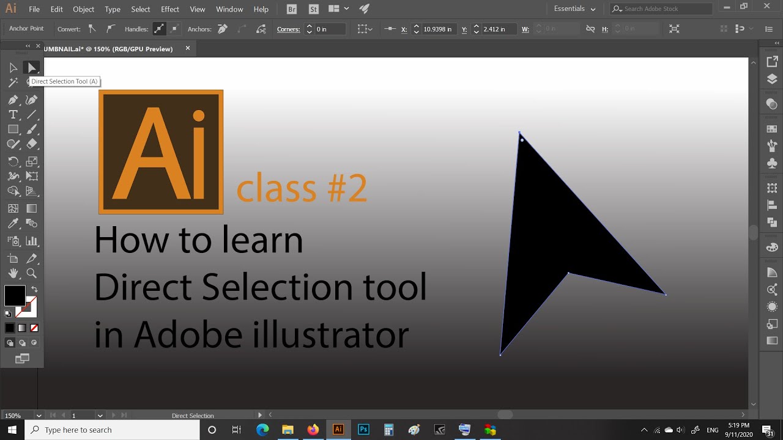Viewport: 783px width, 440px height.
Task: Open the File menu
Action: click(x=34, y=9)
